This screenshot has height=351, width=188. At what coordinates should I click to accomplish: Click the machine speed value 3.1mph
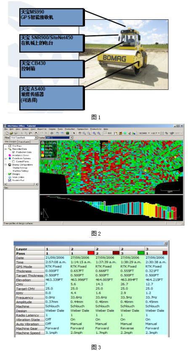(52, 333)
